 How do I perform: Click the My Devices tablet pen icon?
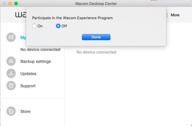[11, 37]
